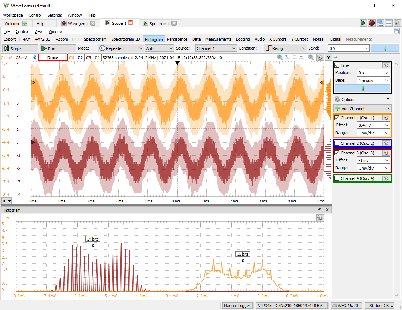Enable the Channel 4 (Osc. 4) checkbox

click(x=337, y=178)
